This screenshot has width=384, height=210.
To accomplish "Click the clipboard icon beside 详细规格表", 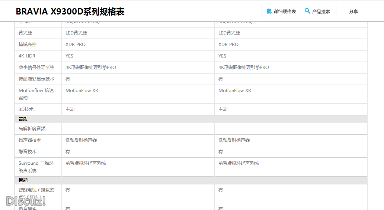I will [x=269, y=11].
